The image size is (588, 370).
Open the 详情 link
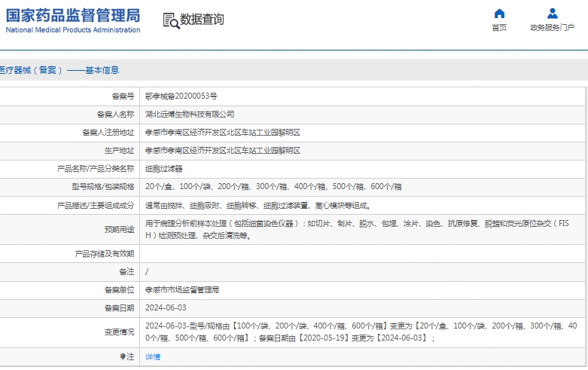(x=153, y=357)
